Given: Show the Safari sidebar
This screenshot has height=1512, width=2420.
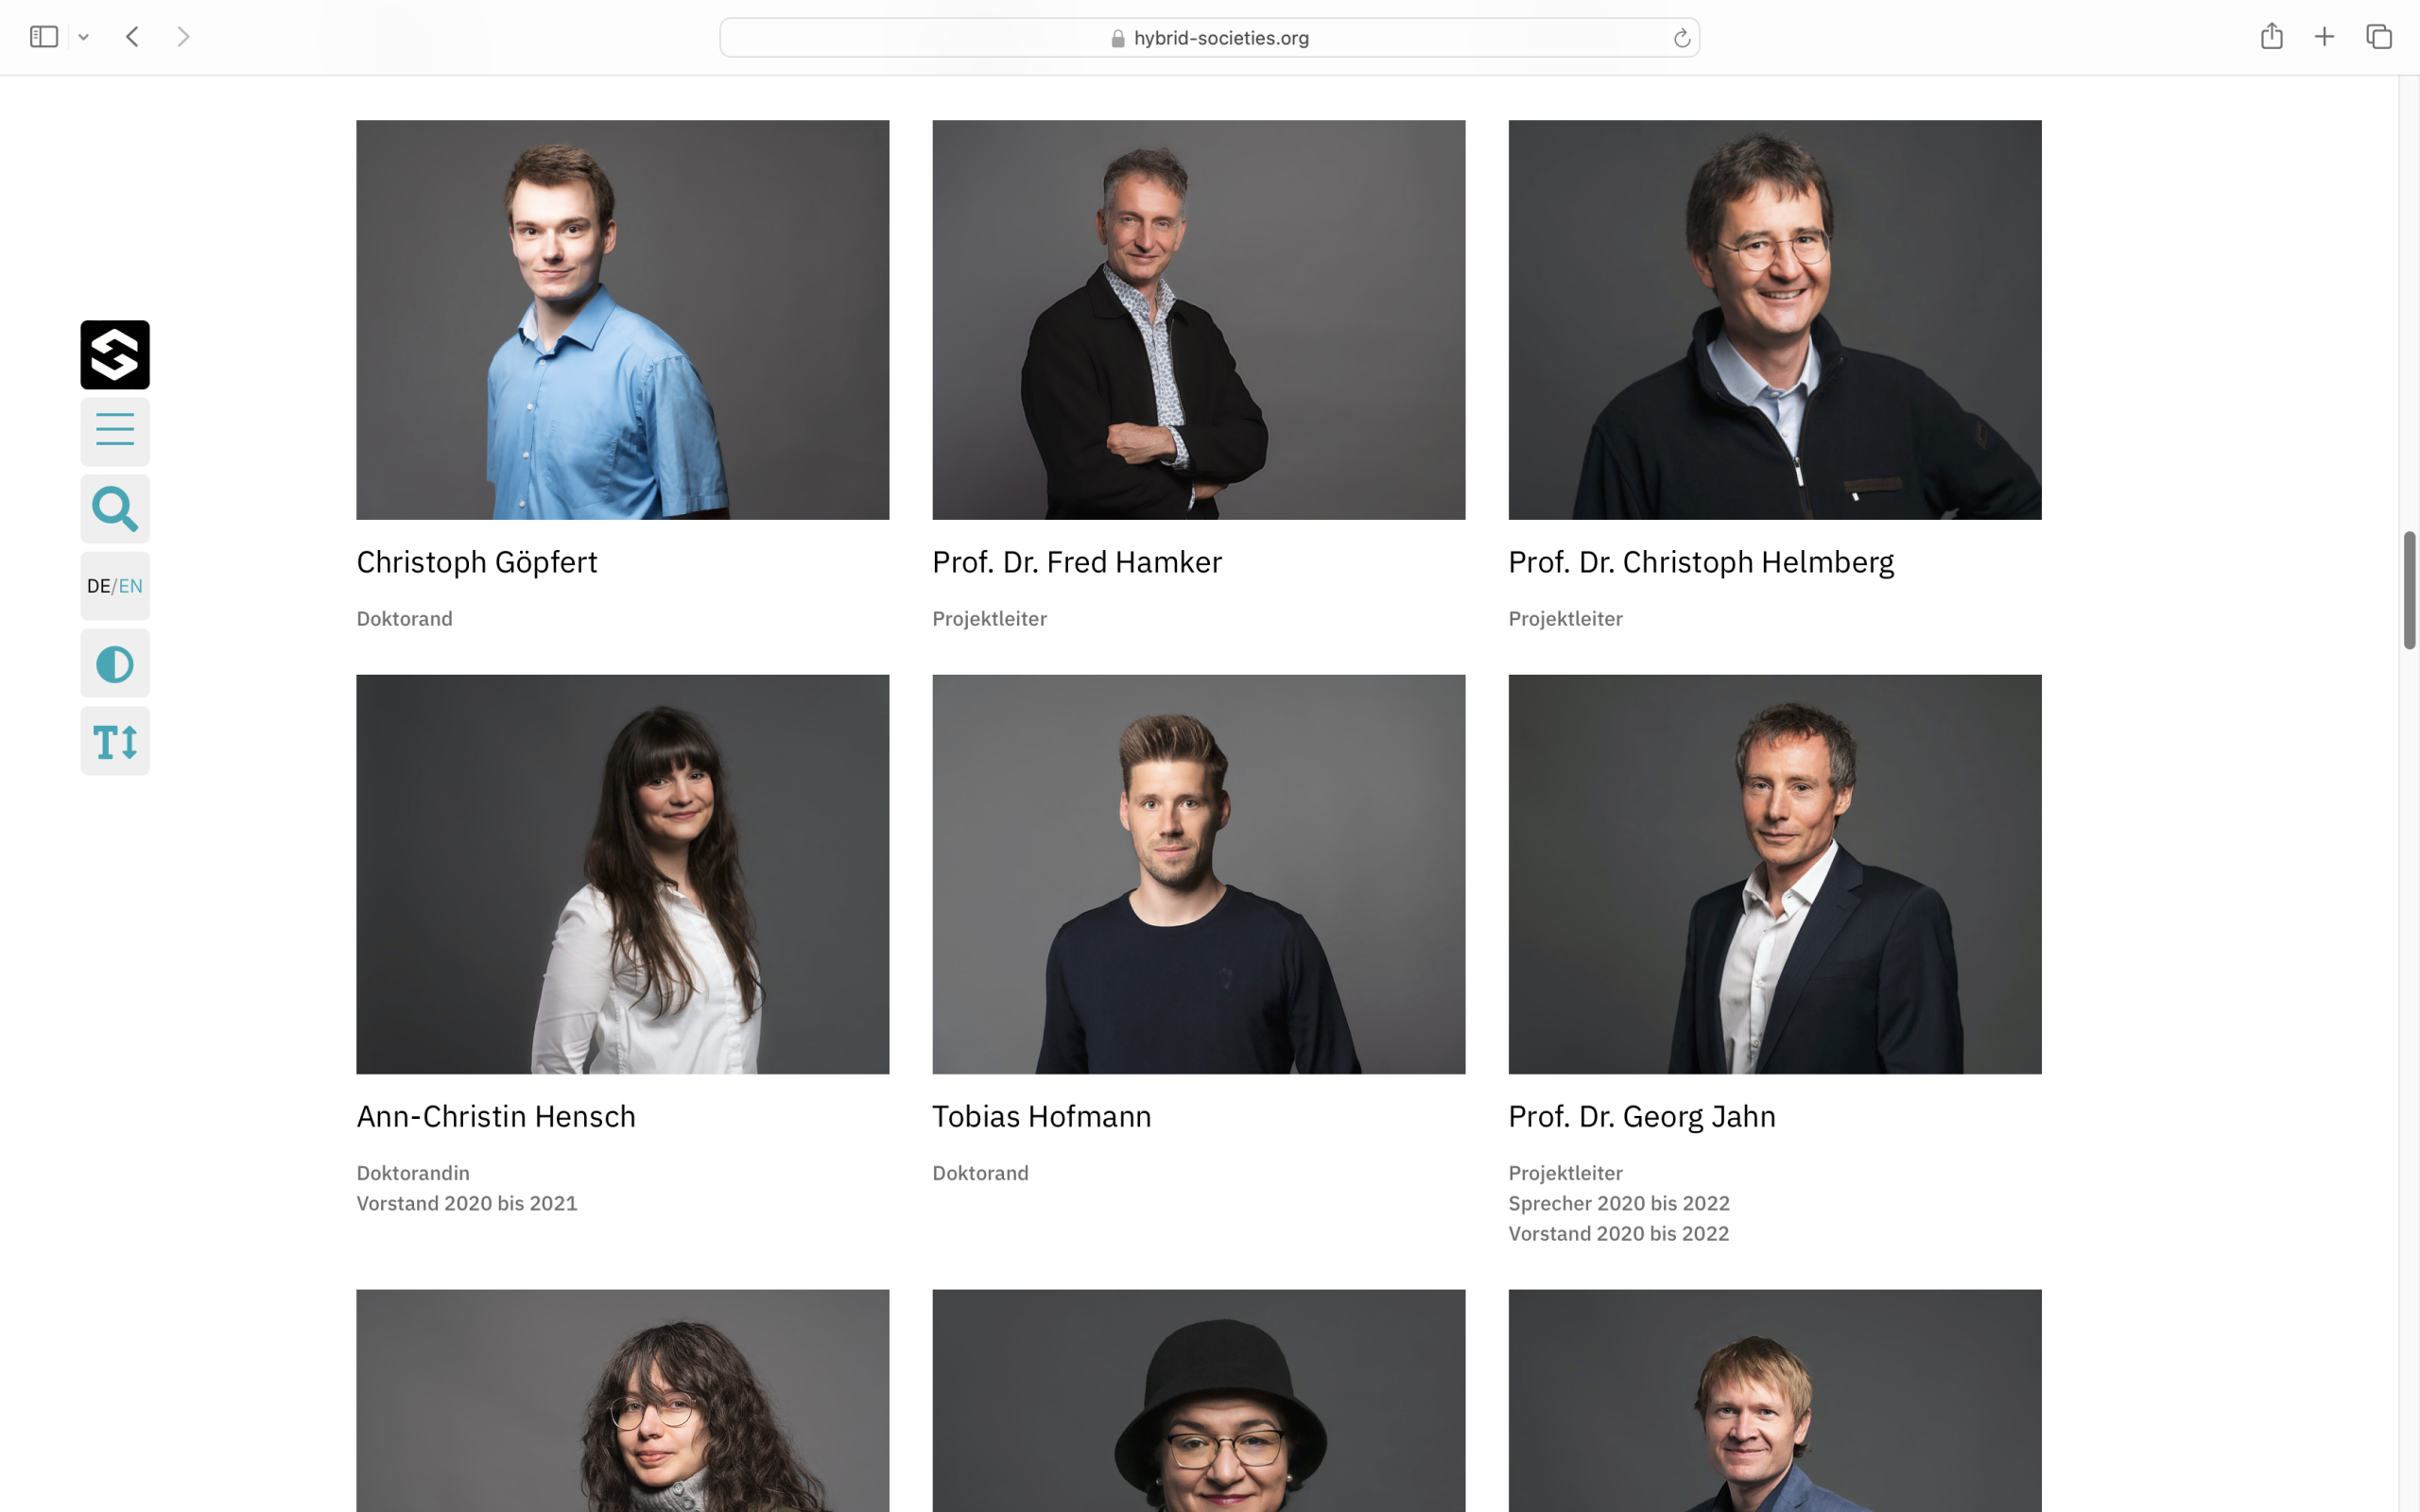Looking at the screenshot, I should click(44, 37).
